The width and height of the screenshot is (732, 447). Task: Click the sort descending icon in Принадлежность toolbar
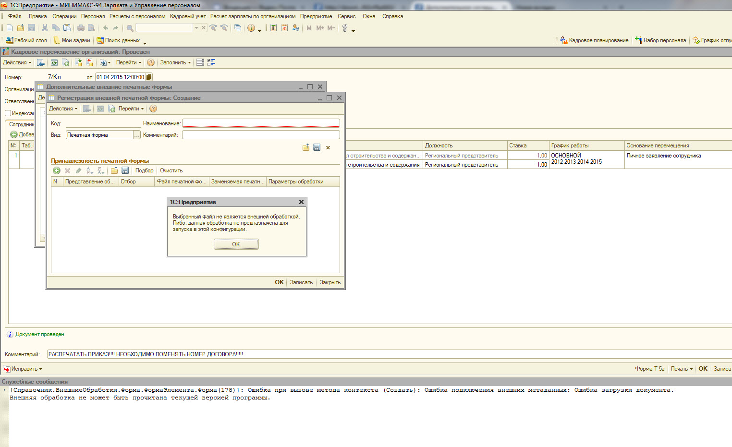tap(101, 170)
